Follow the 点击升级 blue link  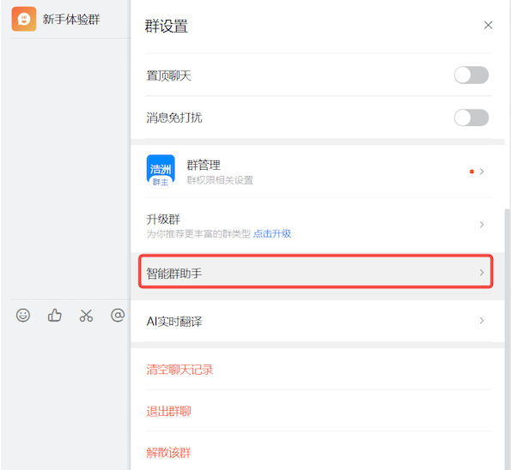point(272,233)
